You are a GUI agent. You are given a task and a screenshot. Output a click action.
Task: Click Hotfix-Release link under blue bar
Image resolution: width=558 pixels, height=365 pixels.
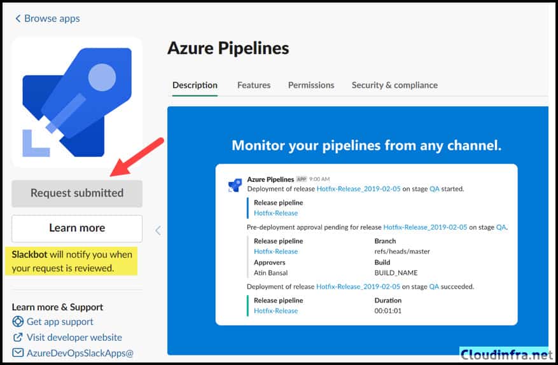click(276, 213)
